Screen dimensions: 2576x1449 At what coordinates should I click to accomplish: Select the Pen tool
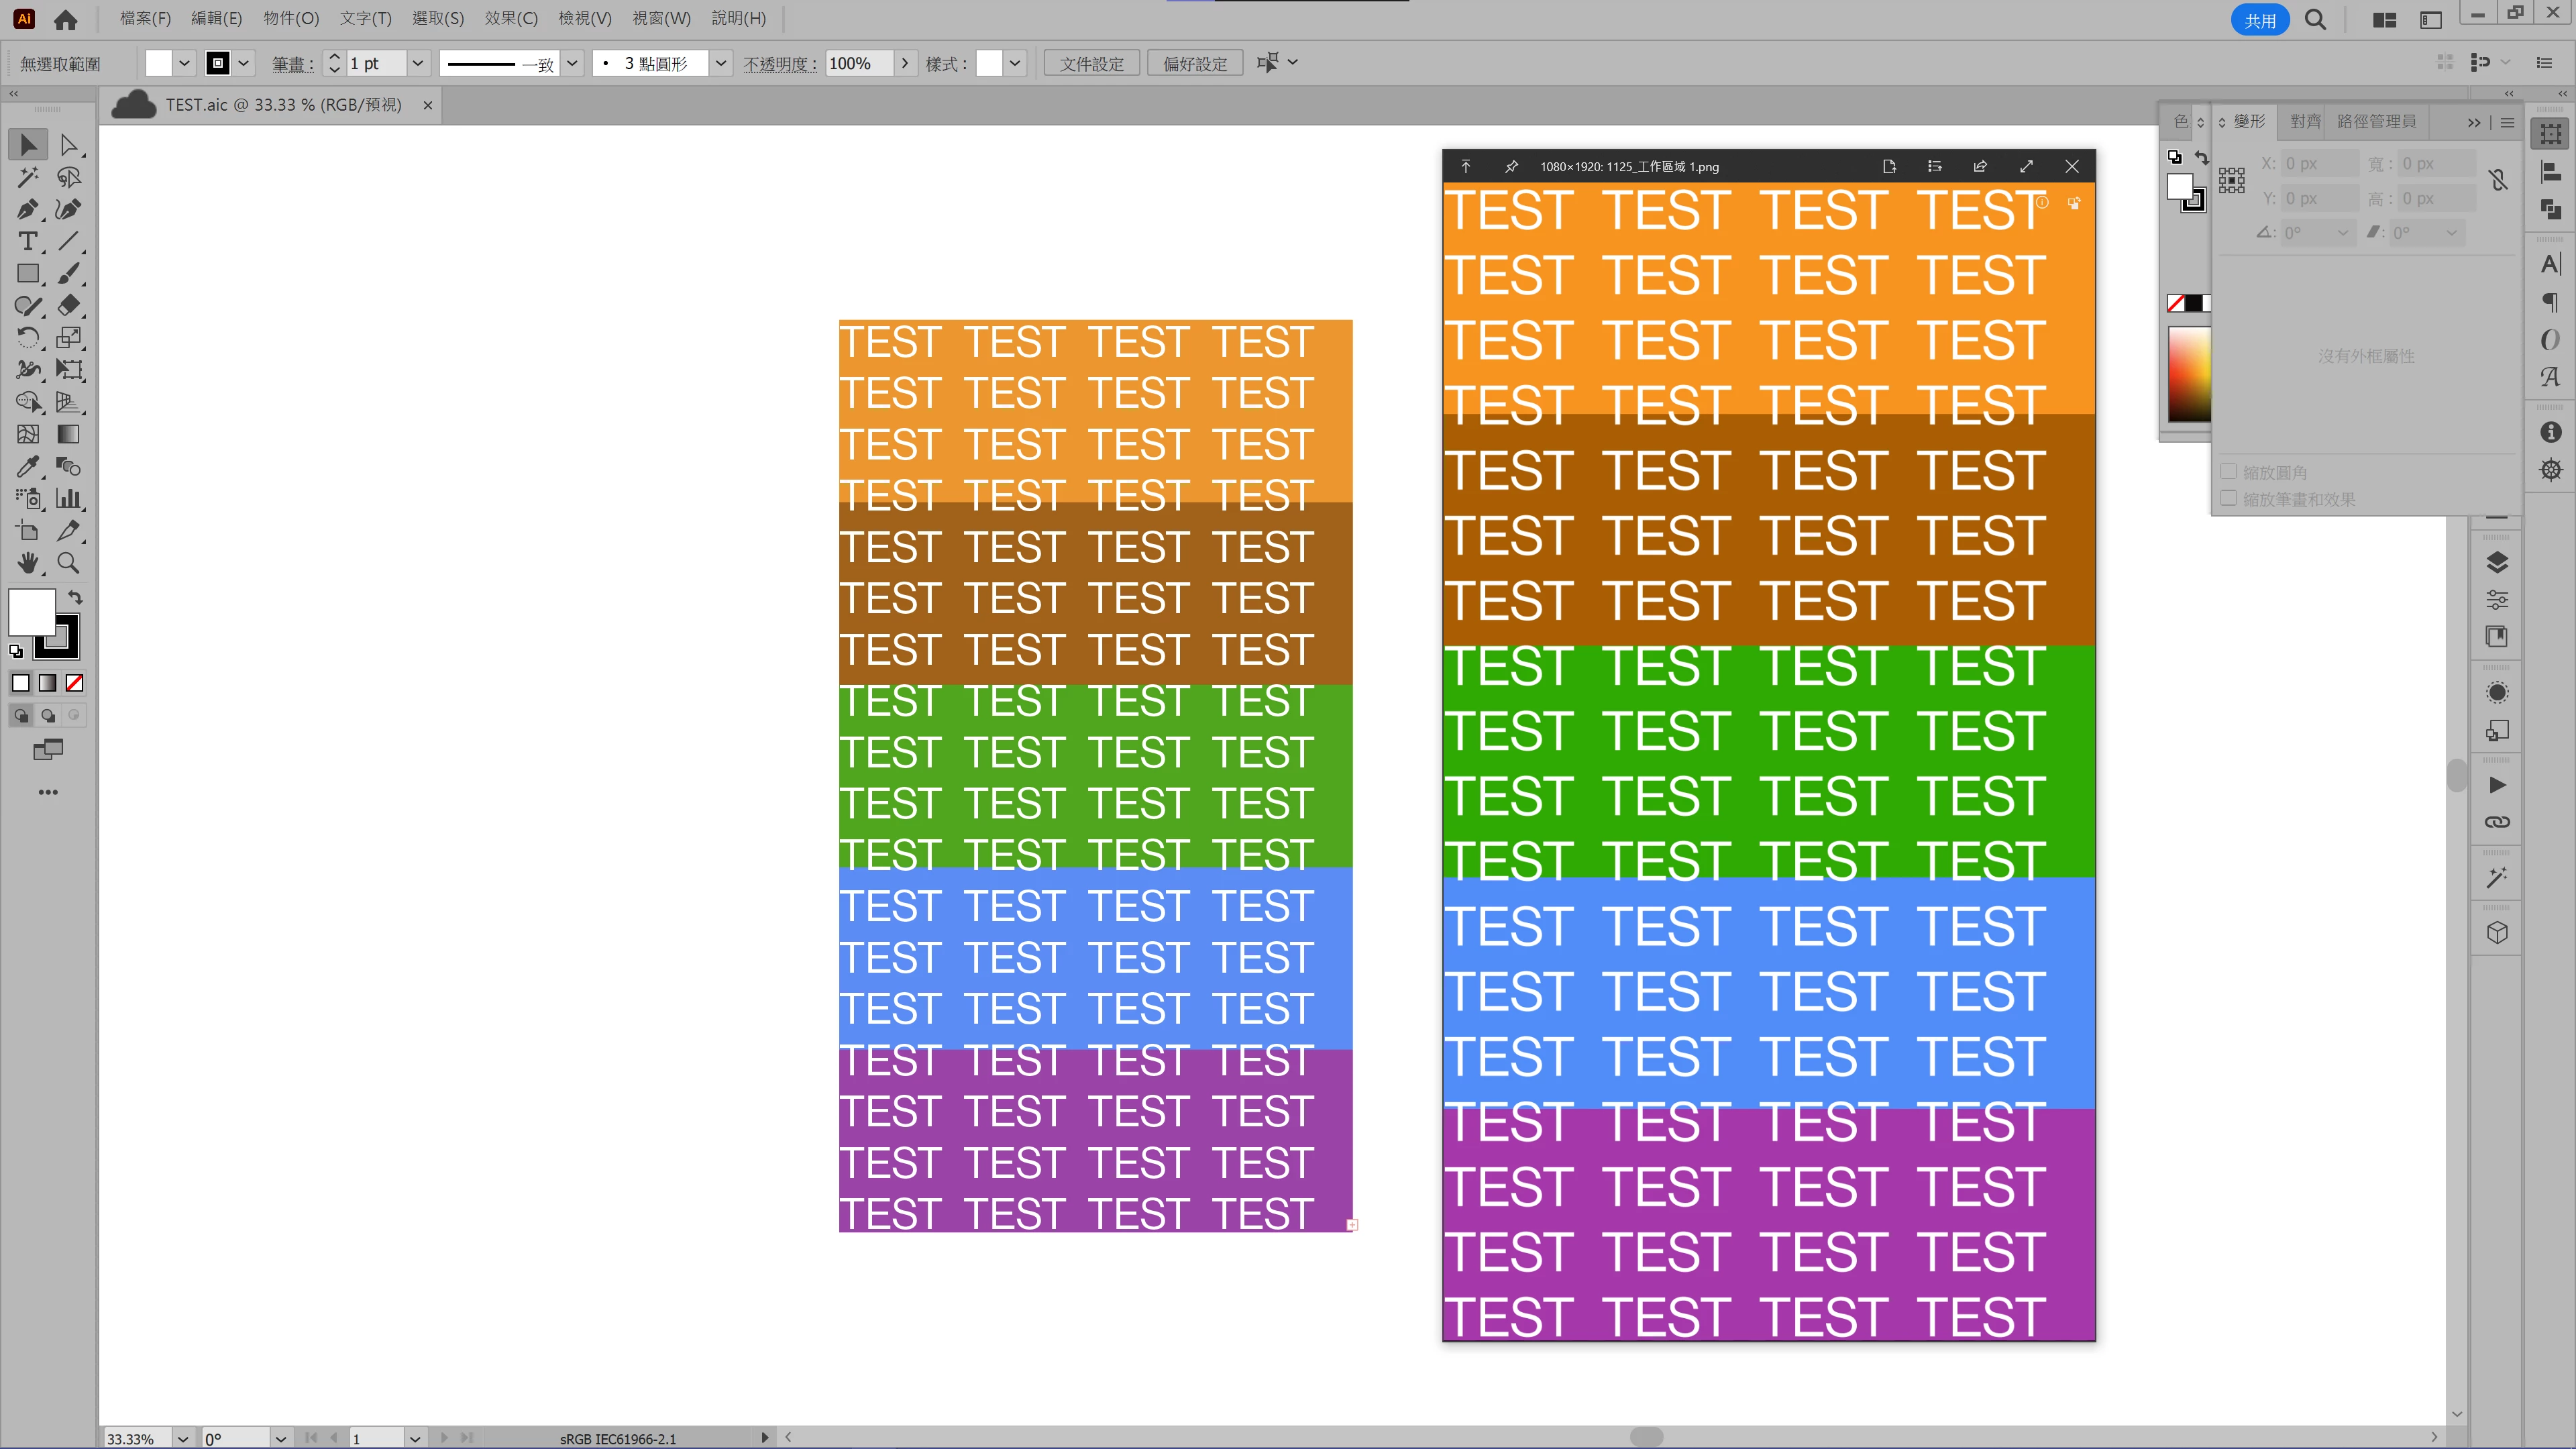tap(27, 209)
